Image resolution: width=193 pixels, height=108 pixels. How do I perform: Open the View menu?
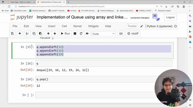pos(38,26)
